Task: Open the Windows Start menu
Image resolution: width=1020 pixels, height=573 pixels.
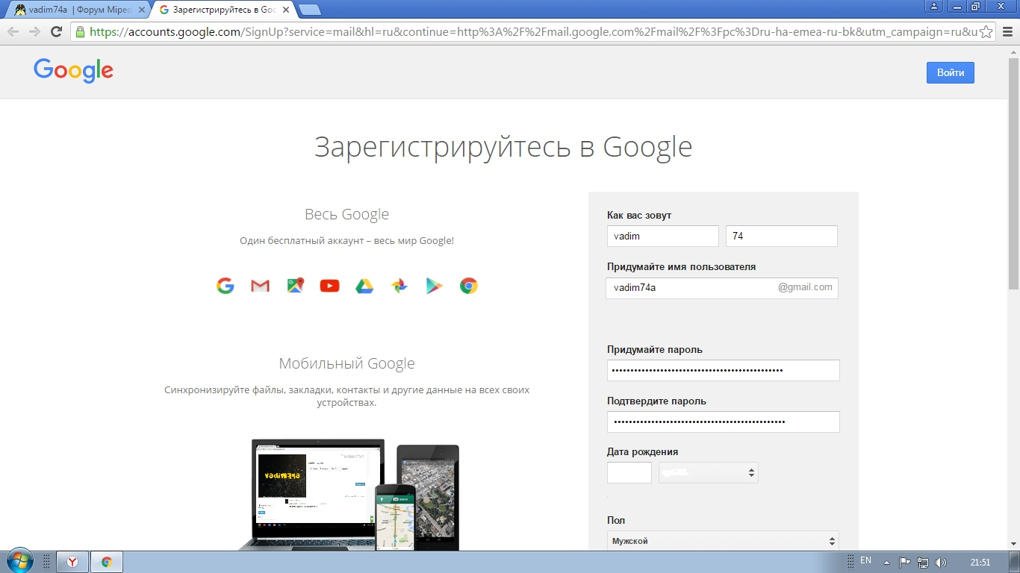Action: click(19, 562)
